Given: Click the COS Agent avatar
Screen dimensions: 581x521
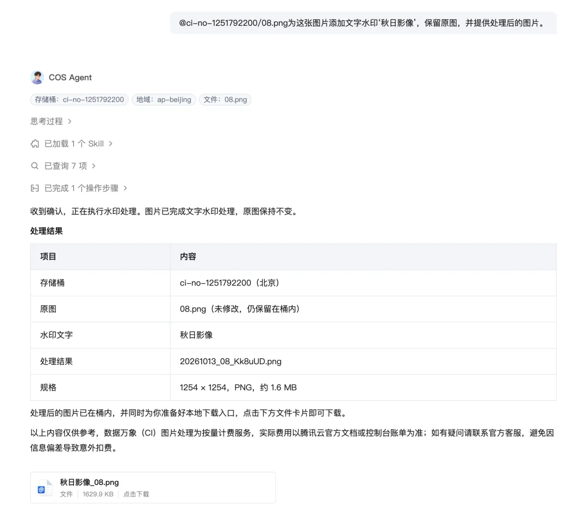Looking at the screenshot, I should click(37, 78).
